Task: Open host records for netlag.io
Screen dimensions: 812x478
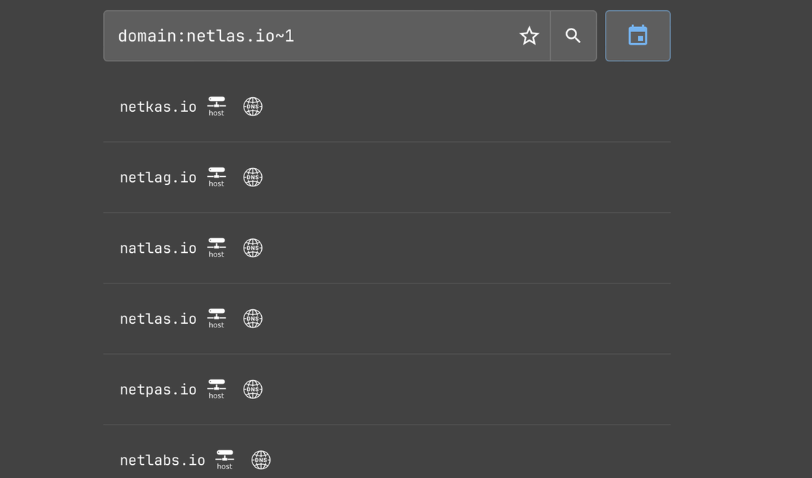Action: pos(217,177)
